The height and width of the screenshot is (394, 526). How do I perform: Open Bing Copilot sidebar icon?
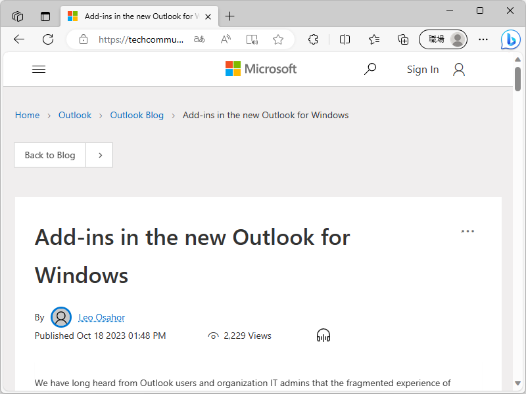[x=510, y=39]
